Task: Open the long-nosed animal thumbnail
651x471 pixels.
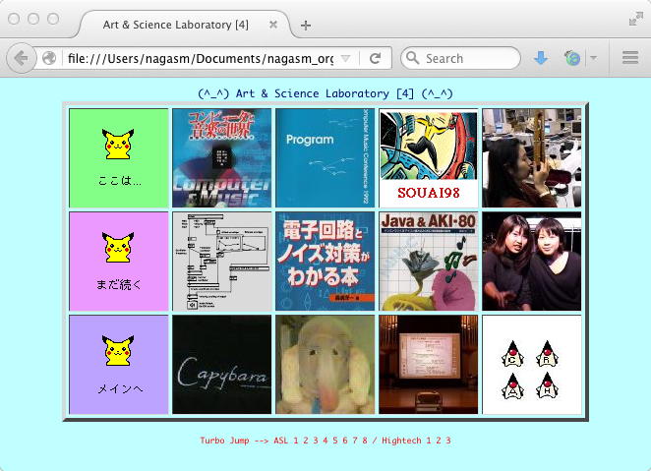Action: pyautogui.click(x=325, y=365)
